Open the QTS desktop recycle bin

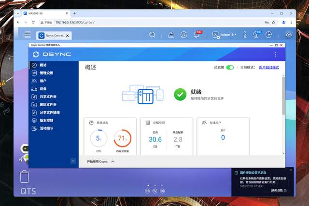25,177
